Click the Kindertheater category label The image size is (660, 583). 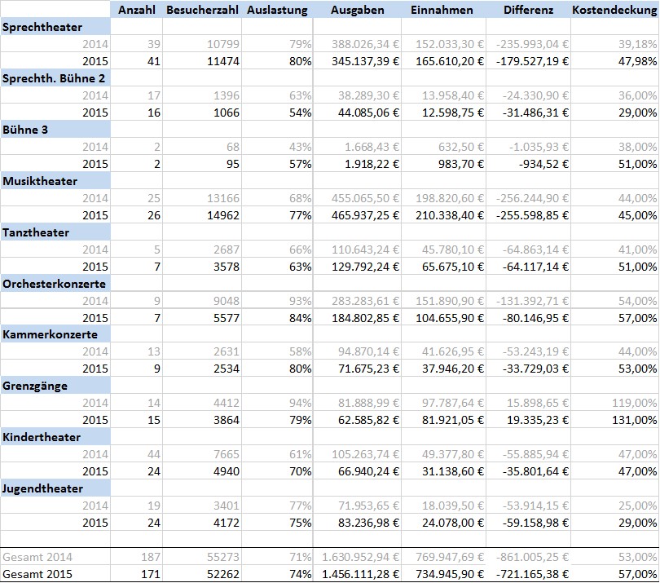[55, 437]
